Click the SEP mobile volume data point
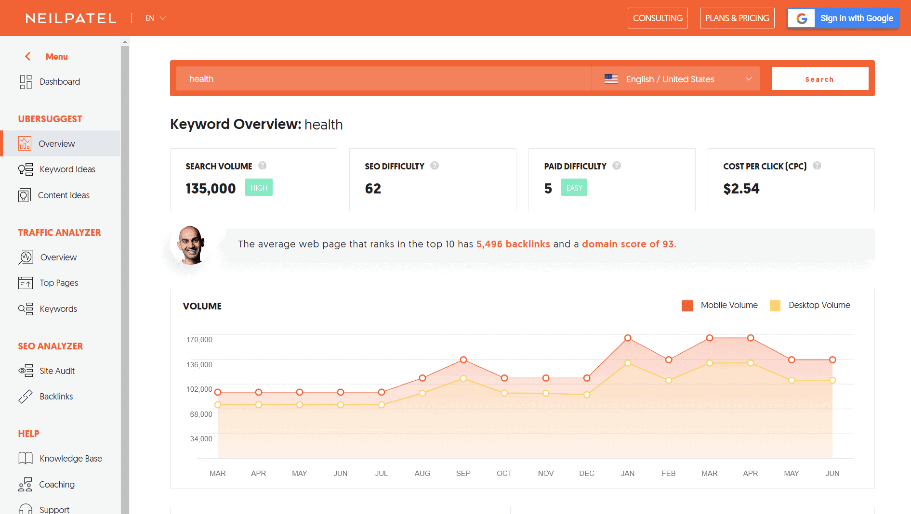This screenshot has height=514, width=911. tap(463, 360)
